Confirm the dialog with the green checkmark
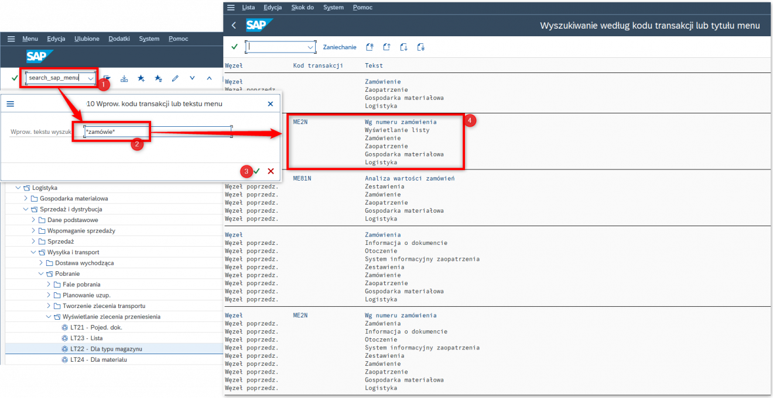The width and height of the screenshot is (773, 398). [256, 171]
